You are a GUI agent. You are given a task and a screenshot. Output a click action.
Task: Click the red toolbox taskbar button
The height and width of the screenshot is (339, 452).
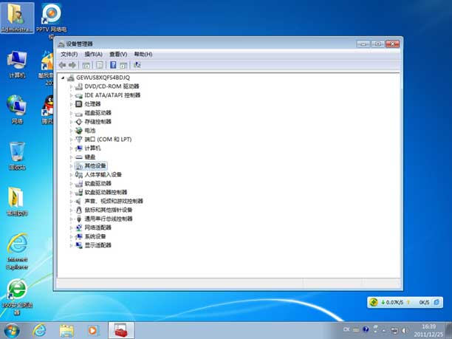tap(121, 331)
